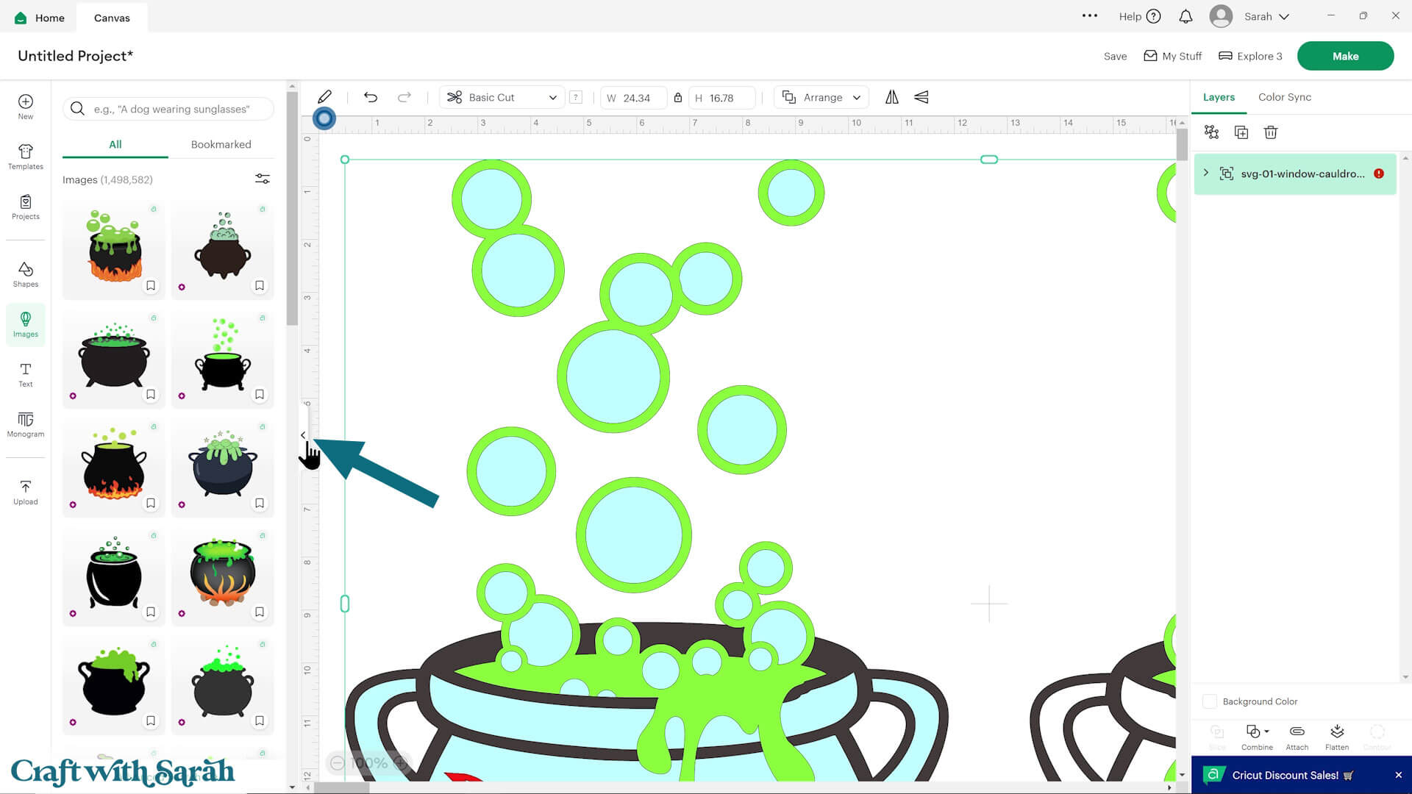Expand the Arrange dropdown
This screenshot has height=794, width=1412.
pyautogui.click(x=821, y=97)
